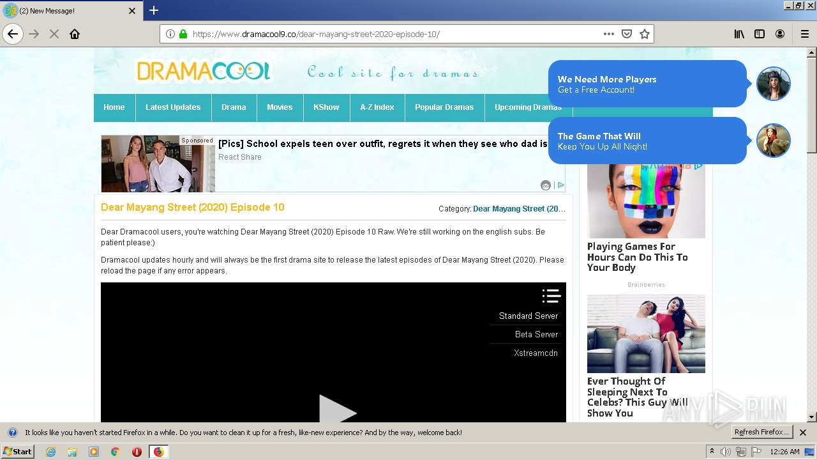Click the Refresh Firefox button
The width and height of the screenshot is (817, 460).
click(761, 433)
